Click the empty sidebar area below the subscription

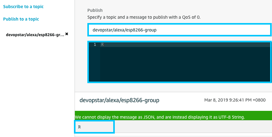(37, 87)
